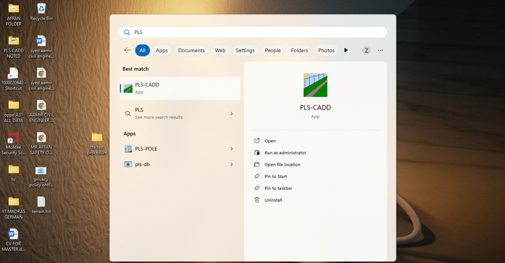The width and height of the screenshot is (505, 263).
Task: Select the Settings filter tab
Action: 245,50
